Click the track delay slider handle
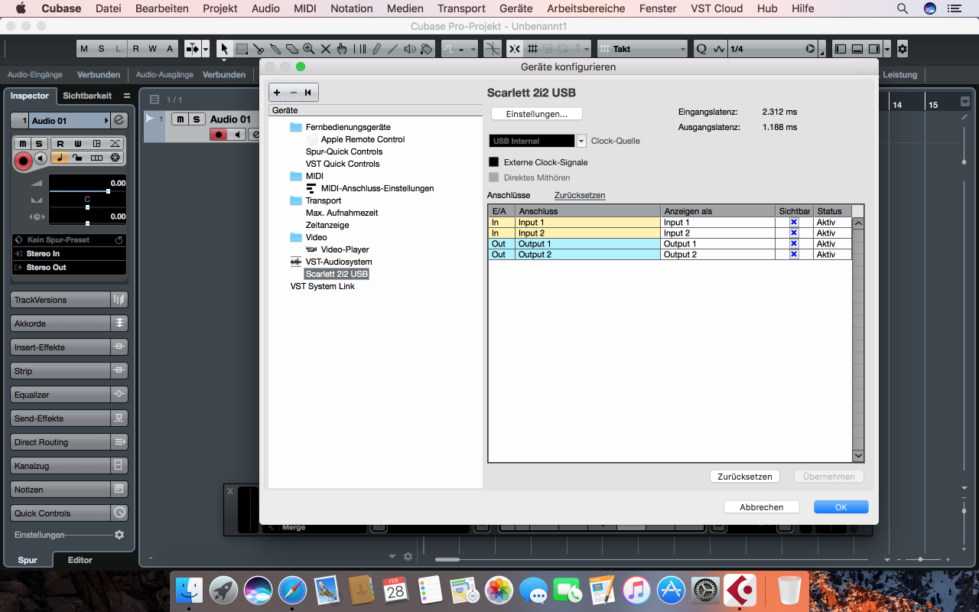 click(x=87, y=223)
